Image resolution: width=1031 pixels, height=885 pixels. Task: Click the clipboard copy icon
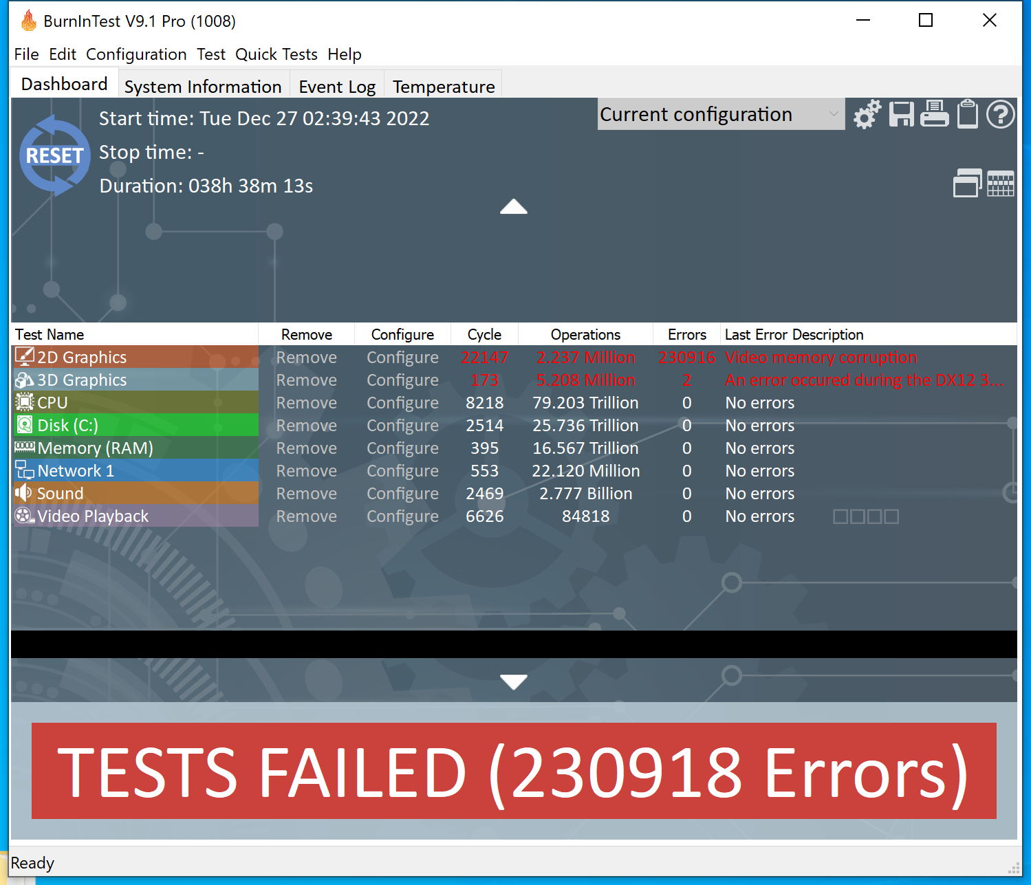[968, 114]
